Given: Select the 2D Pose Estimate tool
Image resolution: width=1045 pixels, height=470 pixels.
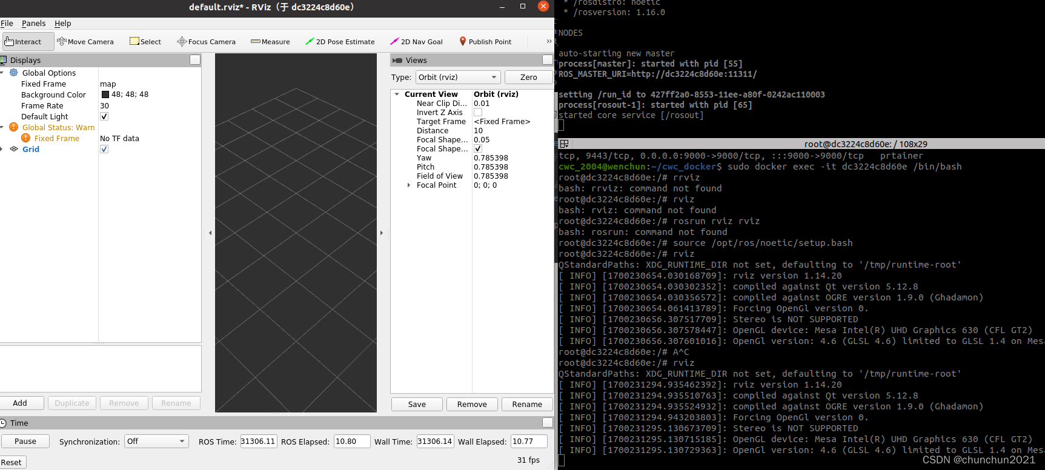Looking at the screenshot, I should 340,42.
